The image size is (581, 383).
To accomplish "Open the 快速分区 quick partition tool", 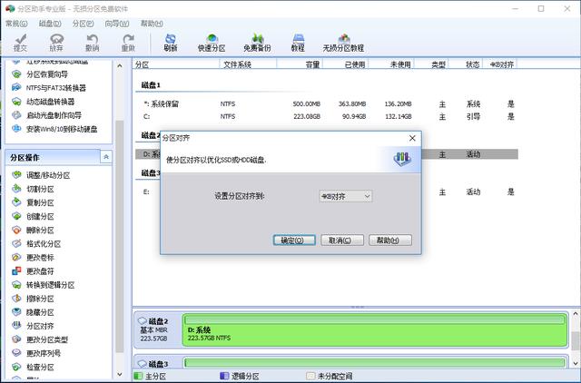I will (x=212, y=43).
